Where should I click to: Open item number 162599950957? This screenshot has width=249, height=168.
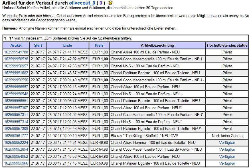coord(16,66)
